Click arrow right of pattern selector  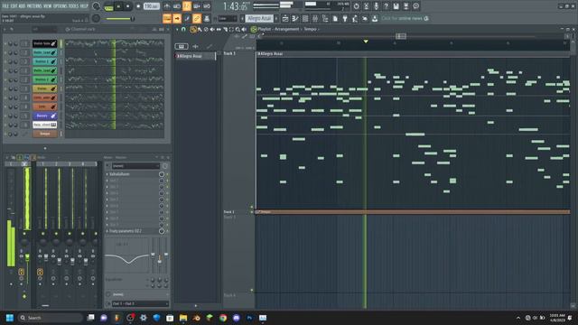(x=276, y=18)
